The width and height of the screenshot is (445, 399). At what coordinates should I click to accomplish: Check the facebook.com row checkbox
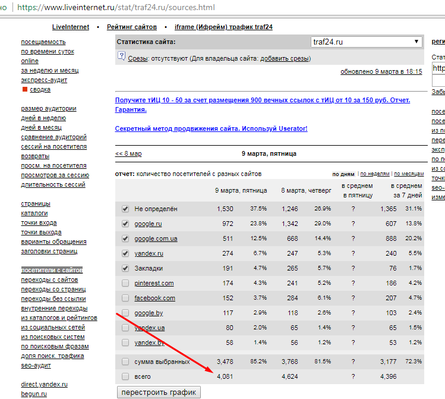[125, 298]
